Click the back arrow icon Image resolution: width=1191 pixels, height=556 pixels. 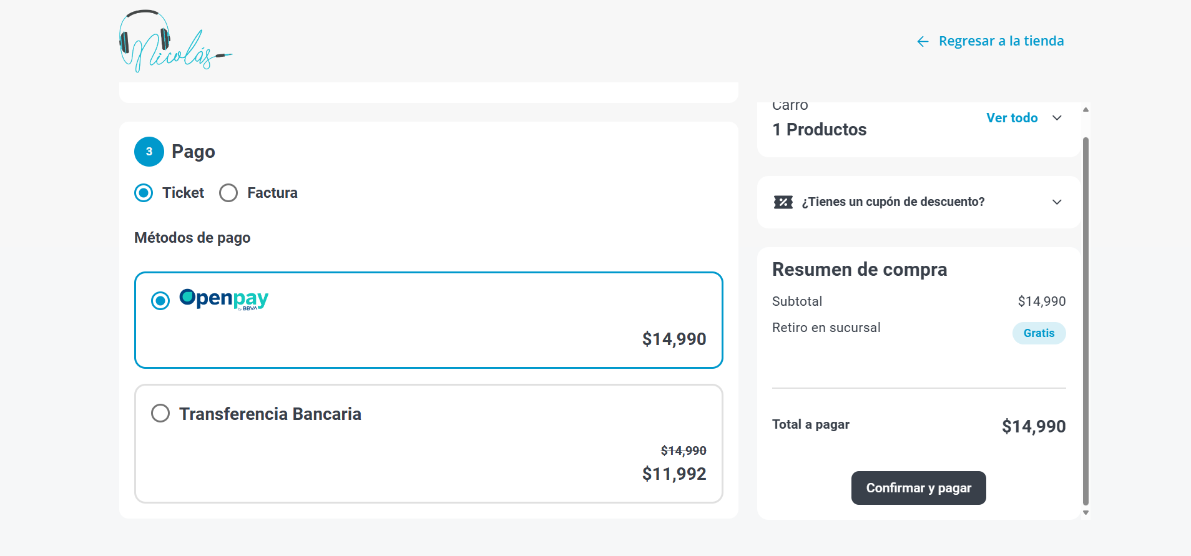point(923,42)
